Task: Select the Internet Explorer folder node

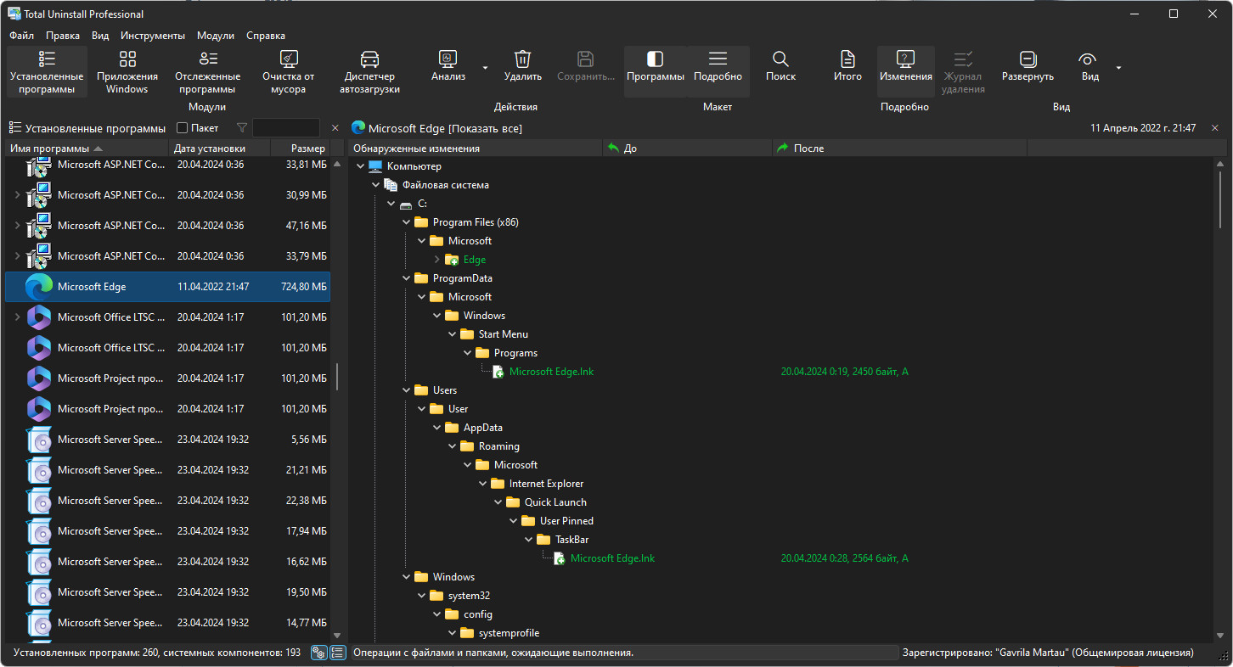Action: tap(546, 484)
